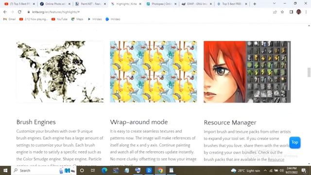Open the tab search dropdown arrow

point(274,3)
